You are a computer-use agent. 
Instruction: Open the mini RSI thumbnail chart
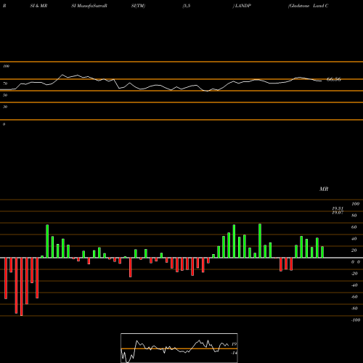pos(179,348)
